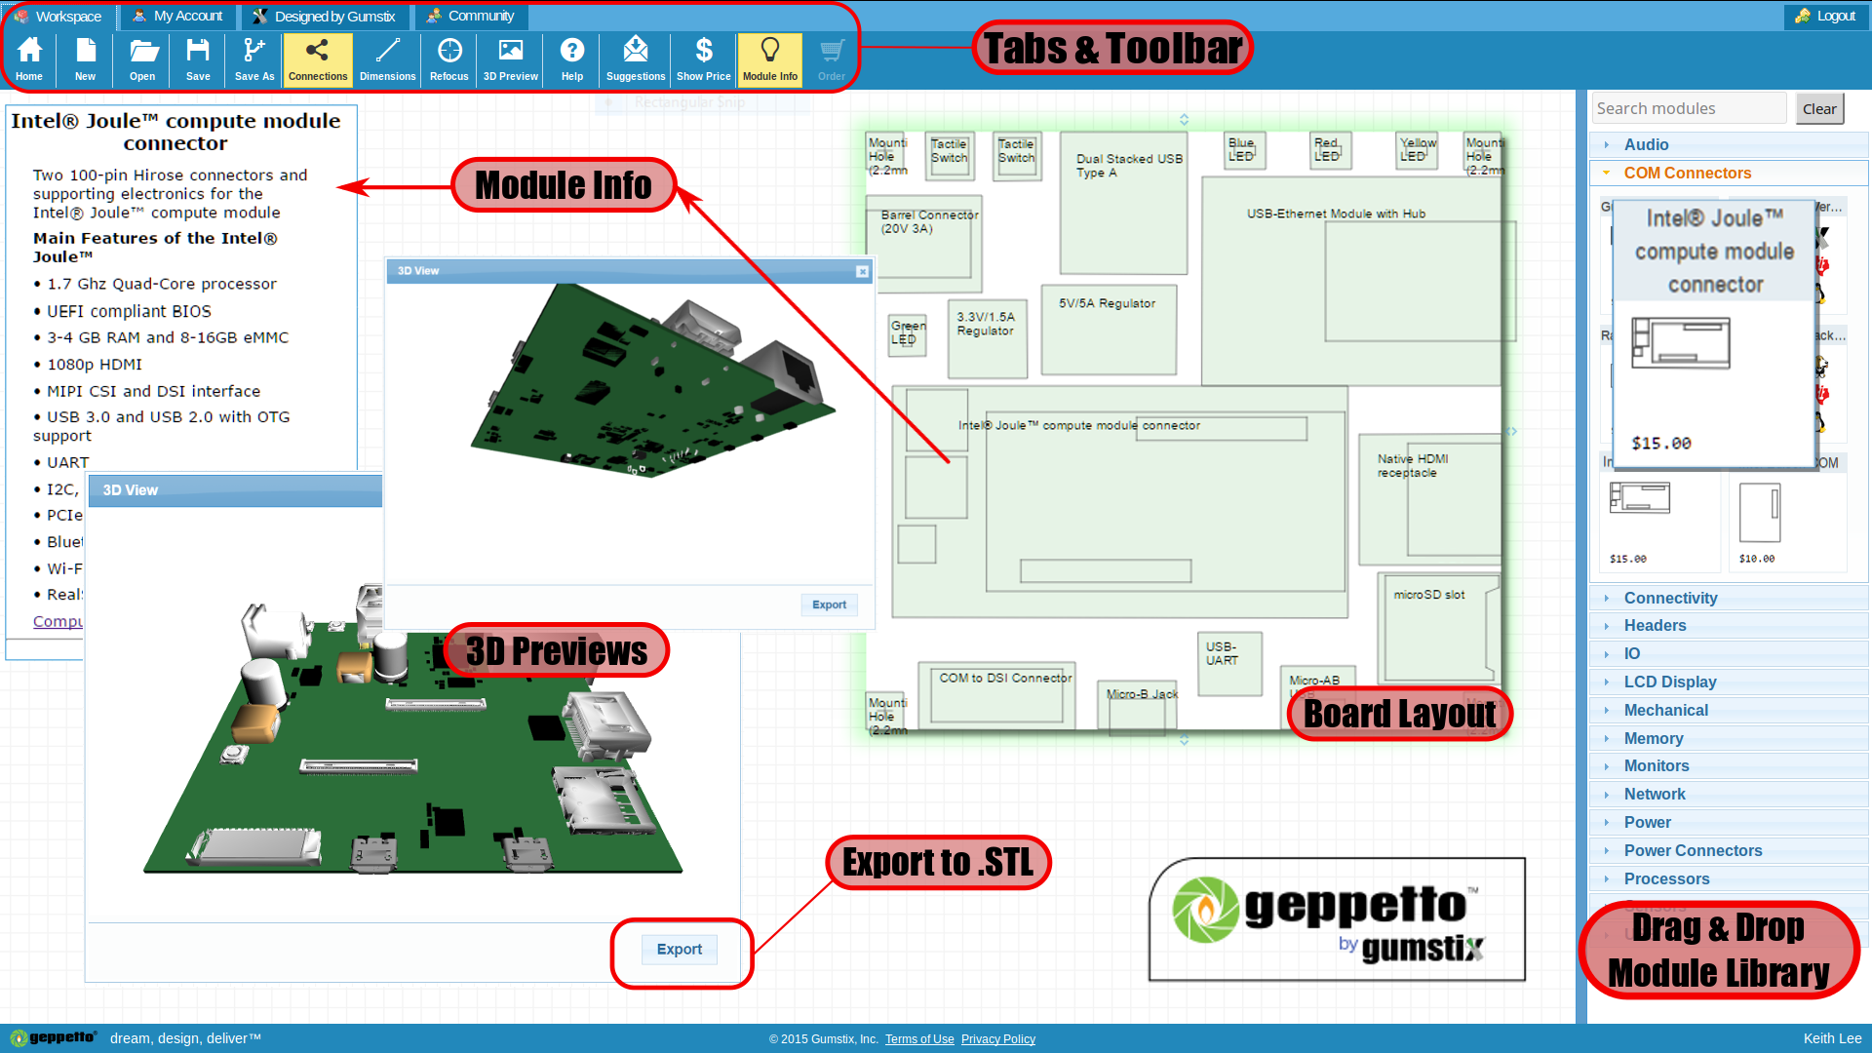Select the Green LED module
The image size is (1872, 1053).
pos(907,333)
